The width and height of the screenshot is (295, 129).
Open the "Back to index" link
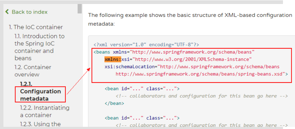29,12
